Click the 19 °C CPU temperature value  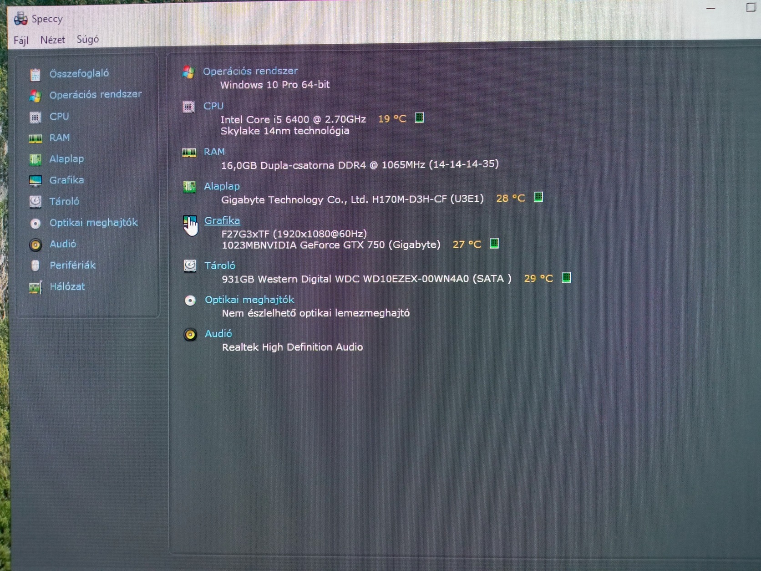point(392,119)
